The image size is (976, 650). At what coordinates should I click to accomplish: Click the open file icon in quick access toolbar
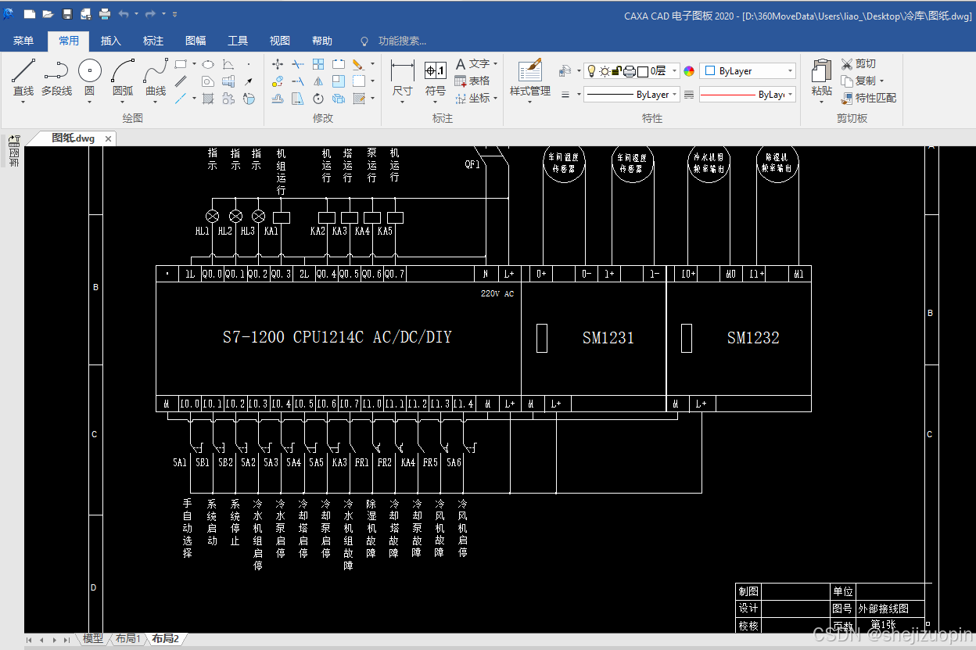click(48, 14)
